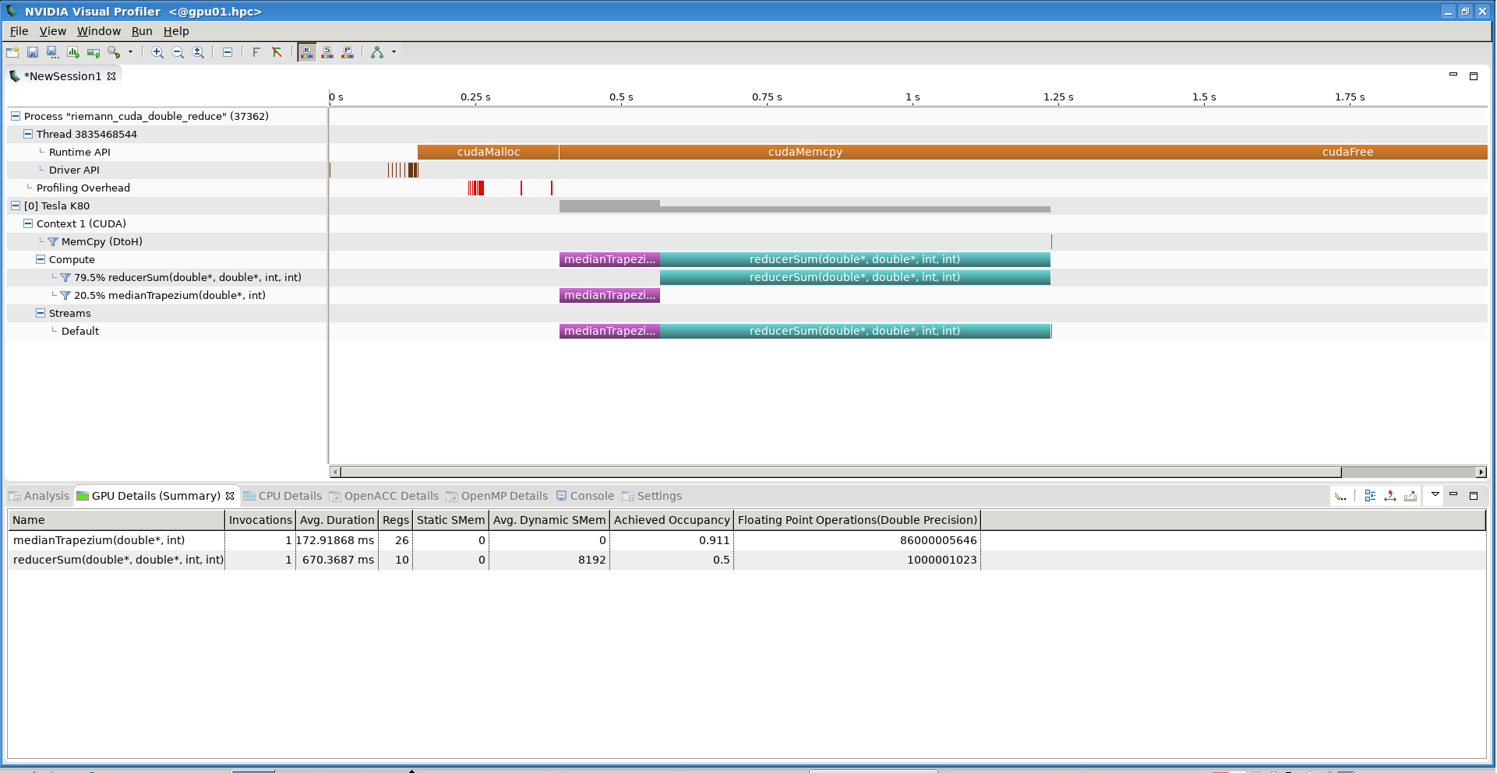
Task: Toggle the S color timeline mode
Action: [327, 52]
